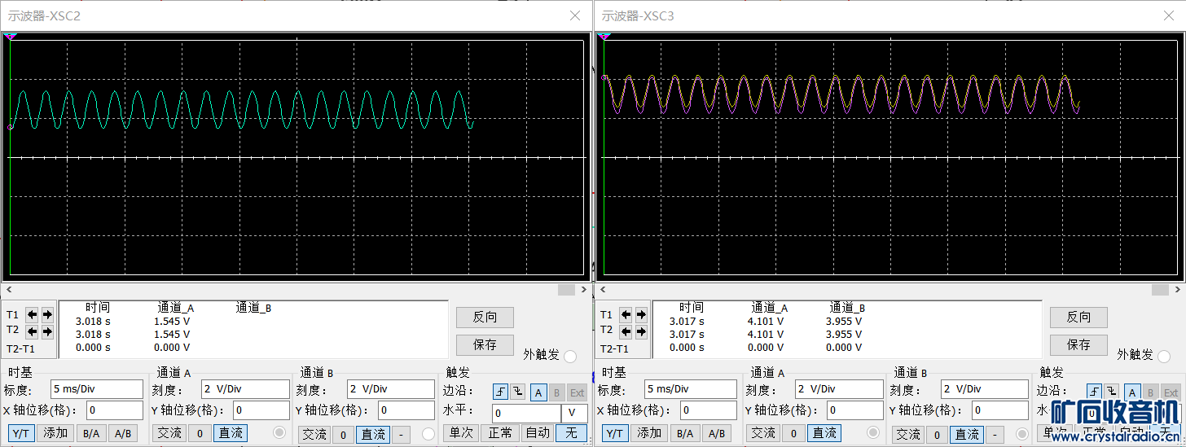Move cursor T1 right in XSC2 window
The height and width of the screenshot is (447, 1186).
click(x=47, y=314)
